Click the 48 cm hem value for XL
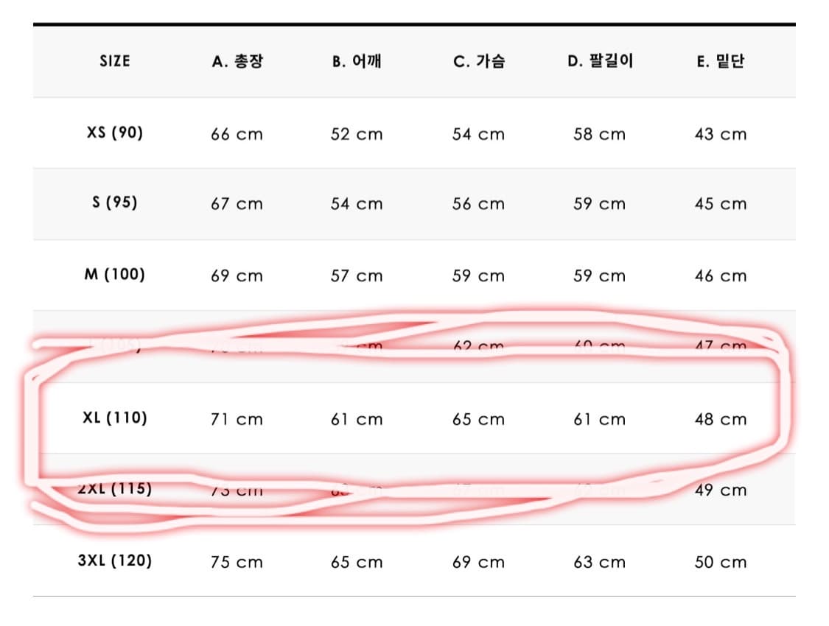Screen dimensions: 829x626 [x=720, y=420]
